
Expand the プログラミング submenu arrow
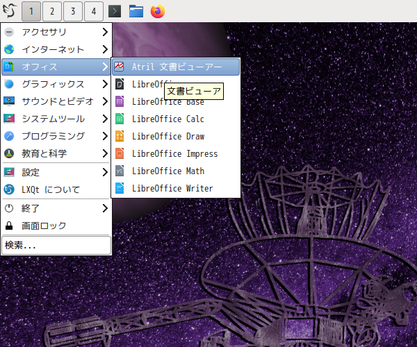105,136
